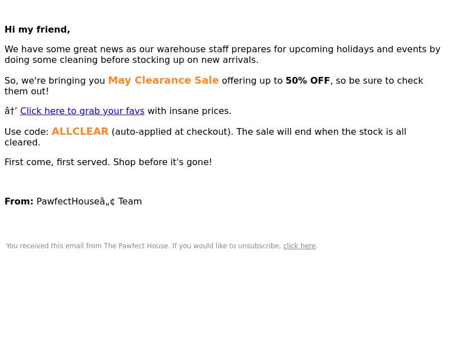The image size is (449, 337).
Task: Click the orange 'May Clearance Sale' text
Action: (163, 80)
